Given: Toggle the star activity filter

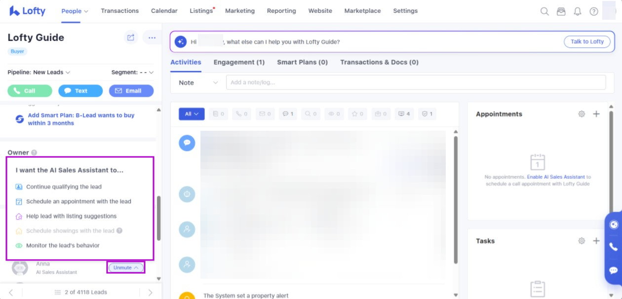Looking at the screenshot, I should [357, 114].
